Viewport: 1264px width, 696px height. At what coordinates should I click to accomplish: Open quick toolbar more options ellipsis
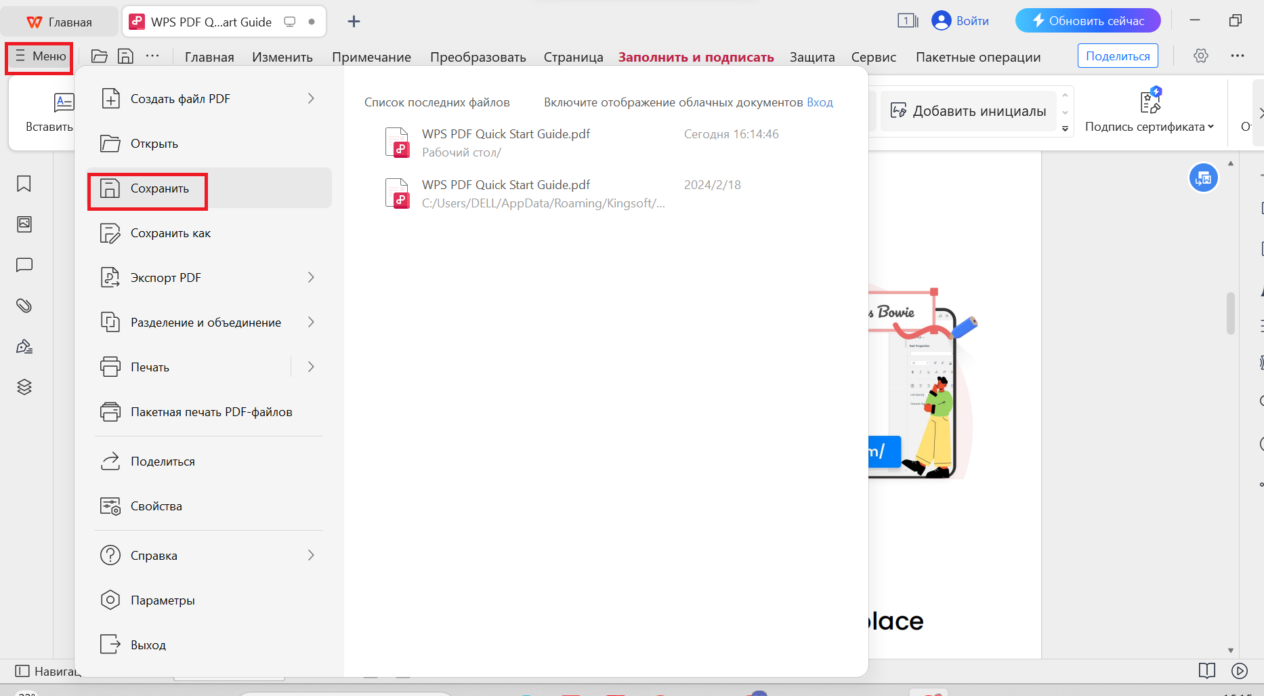[152, 56]
